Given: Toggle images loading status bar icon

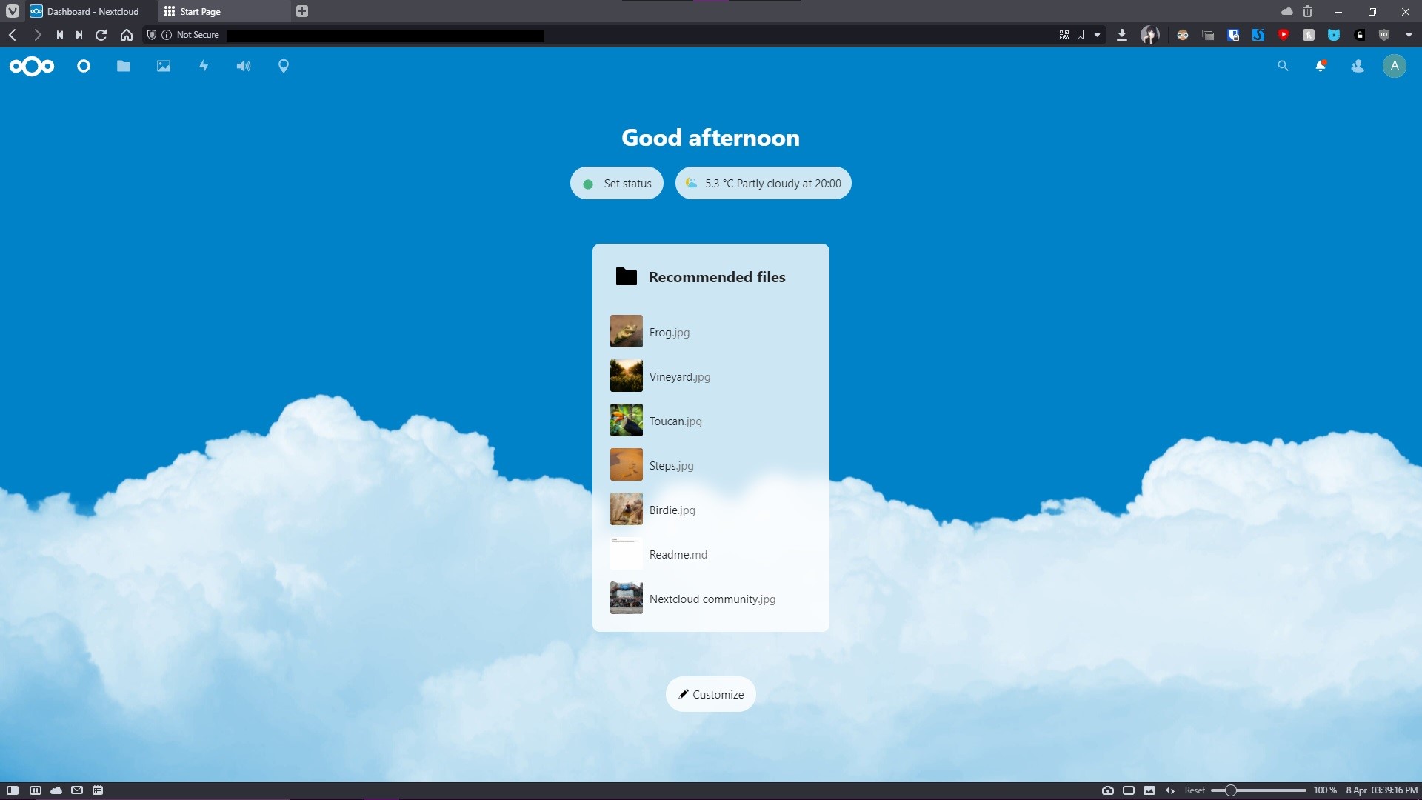Looking at the screenshot, I should (x=1149, y=790).
